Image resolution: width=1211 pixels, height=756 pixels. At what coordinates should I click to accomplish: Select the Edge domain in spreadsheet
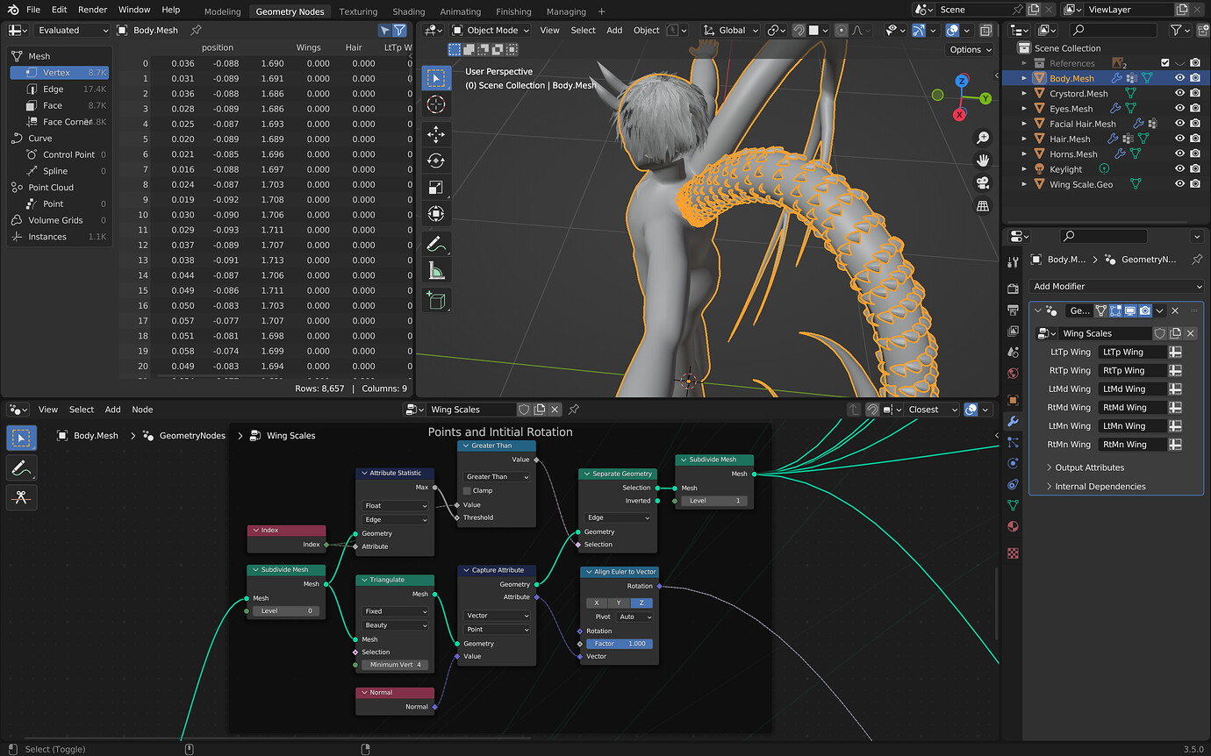pyautogui.click(x=61, y=89)
